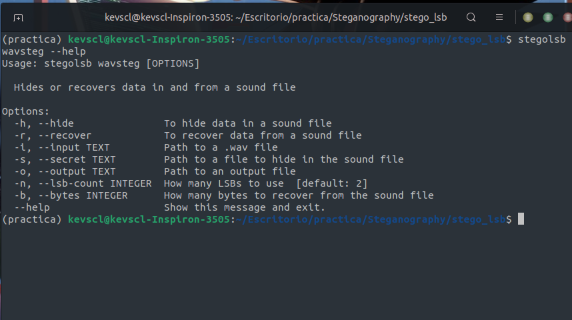Click the 'Options:' heading line
The width and height of the screenshot is (572, 320).
(25, 111)
